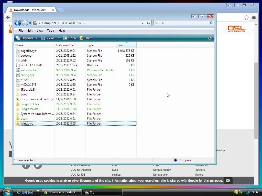The width and height of the screenshot is (262, 196).
Task: Select the Windows folder icon
Action: (18, 123)
